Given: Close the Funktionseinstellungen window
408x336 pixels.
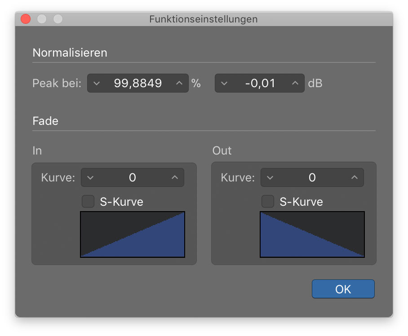Looking at the screenshot, I should (26, 19).
